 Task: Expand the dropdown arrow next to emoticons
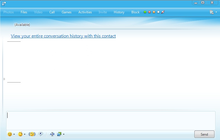(x=14, y=134)
